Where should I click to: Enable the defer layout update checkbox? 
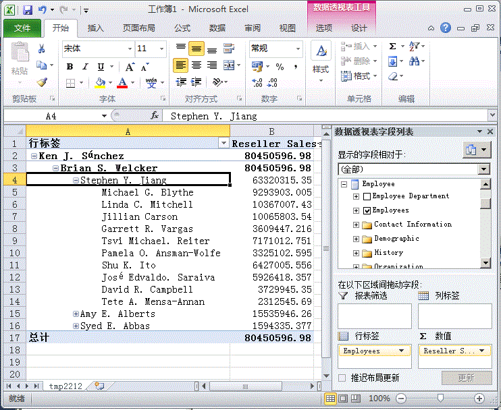(x=342, y=378)
